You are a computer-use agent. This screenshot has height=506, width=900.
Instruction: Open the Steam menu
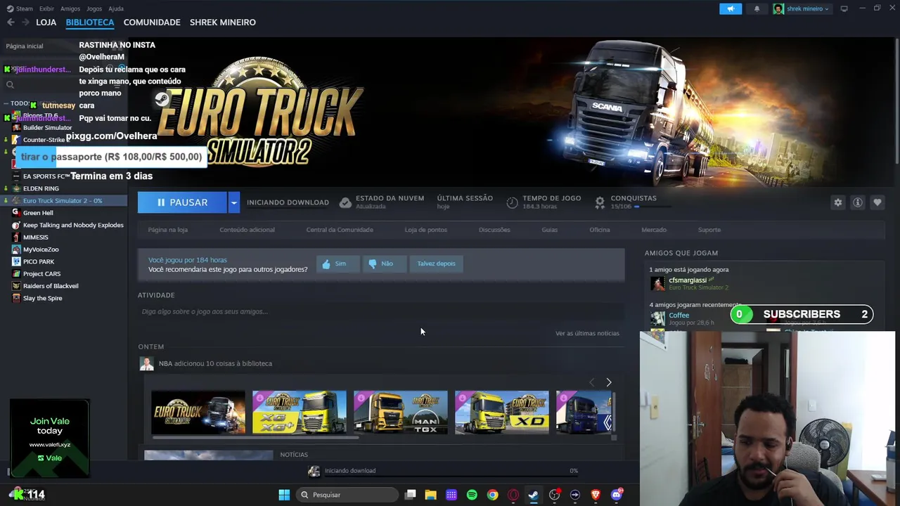(x=25, y=8)
